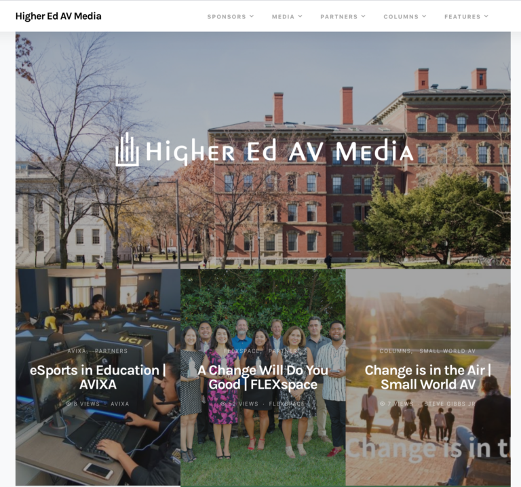The image size is (521, 487).
Task: Read Change is in the Air article
Action: click(x=427, y=377)
